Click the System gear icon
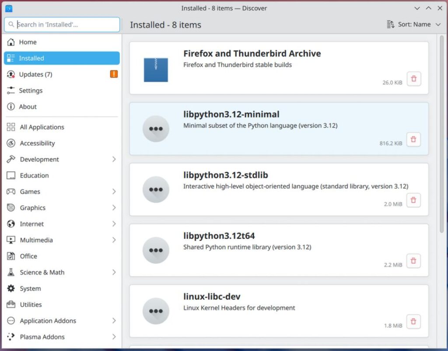The height and width of the screenshot is (351, 448). [11, 288]
